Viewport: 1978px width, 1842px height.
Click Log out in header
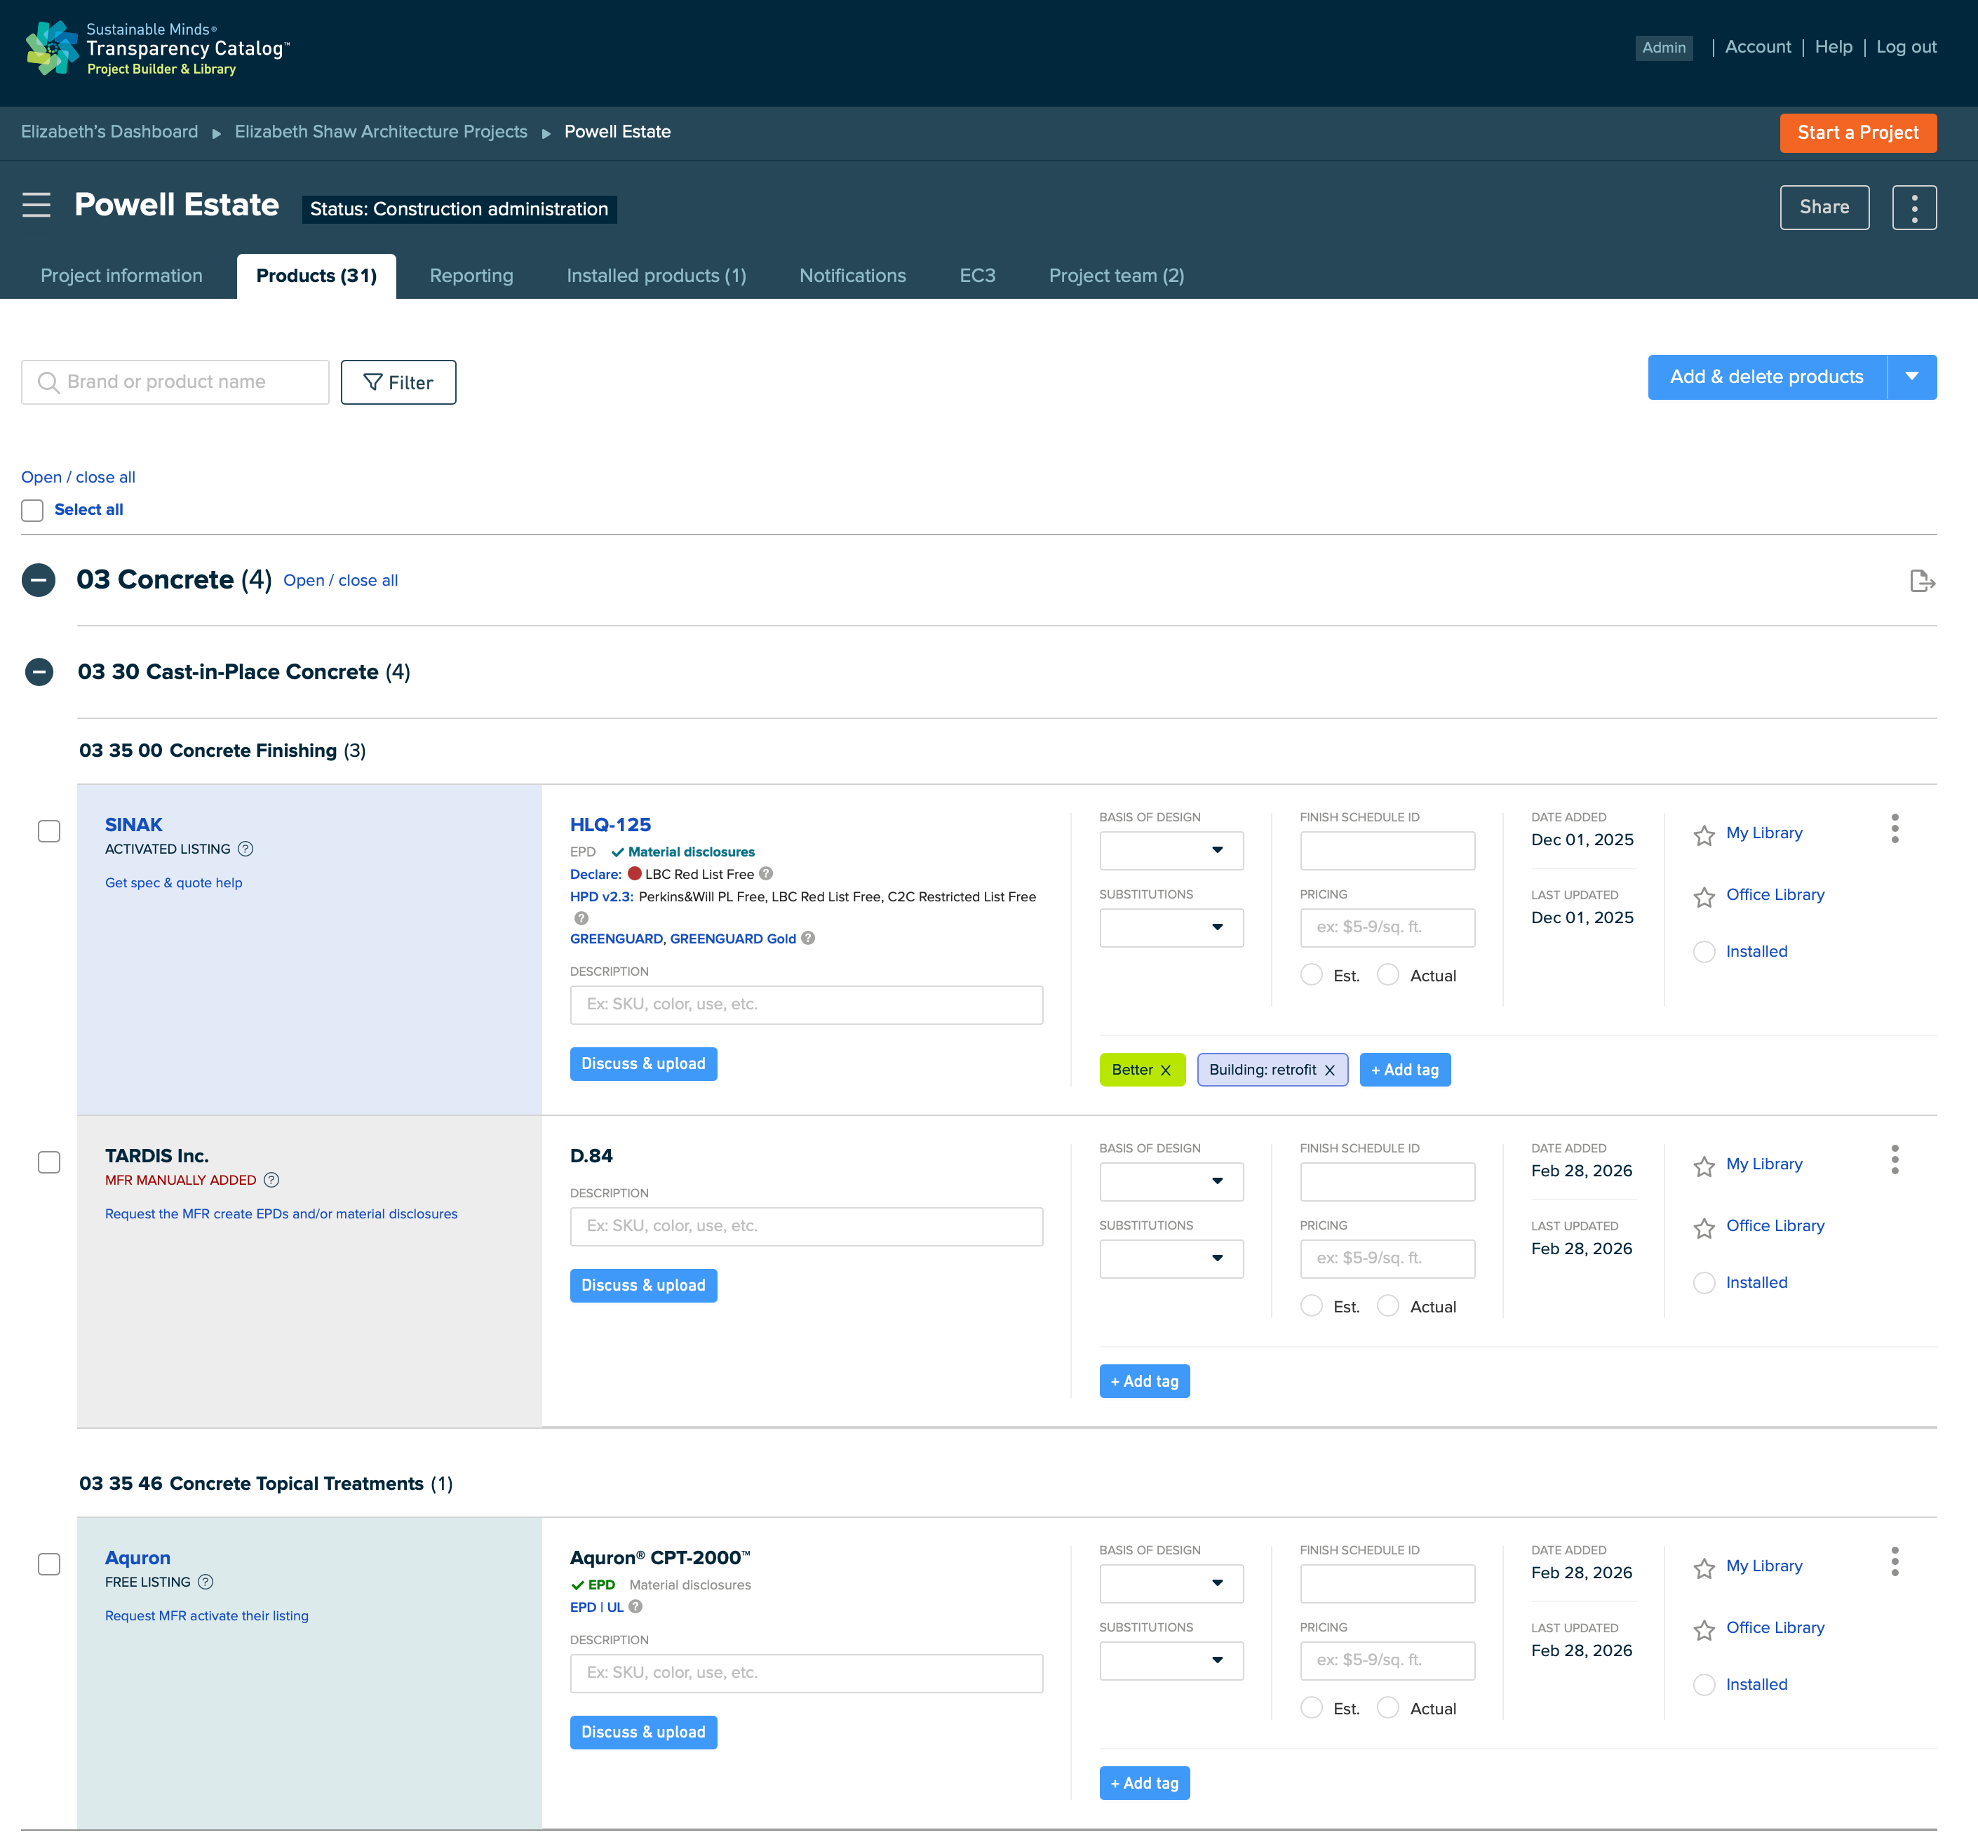(x=1906, y=47)
